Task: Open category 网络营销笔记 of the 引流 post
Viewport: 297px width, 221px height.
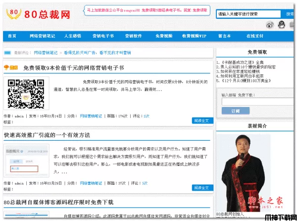Action: click(91, 183)
